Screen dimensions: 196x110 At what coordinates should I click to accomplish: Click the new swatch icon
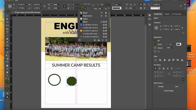point(103,40)
